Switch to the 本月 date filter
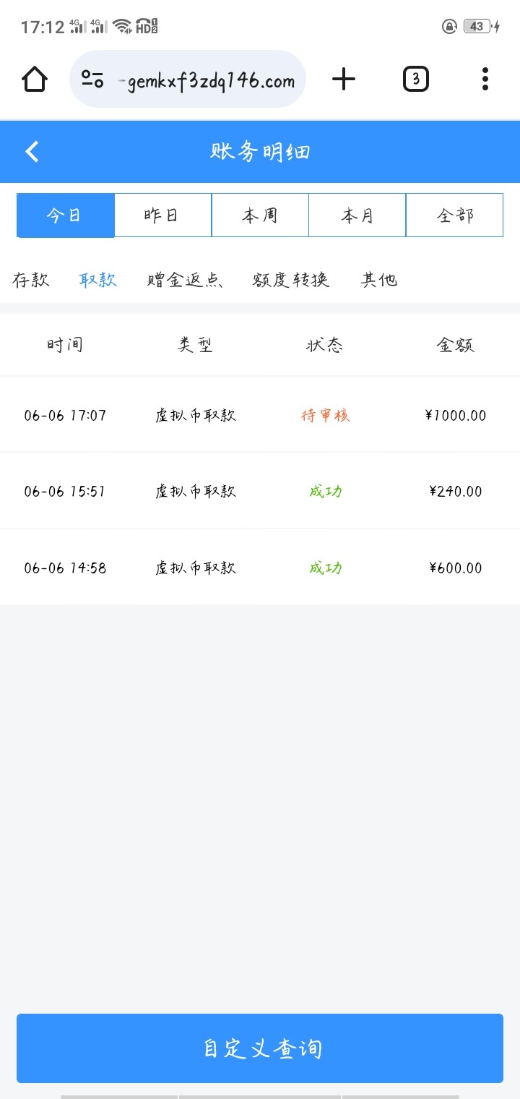The height and width of the screenshot is (1099, 520). (x=357, y=215)
